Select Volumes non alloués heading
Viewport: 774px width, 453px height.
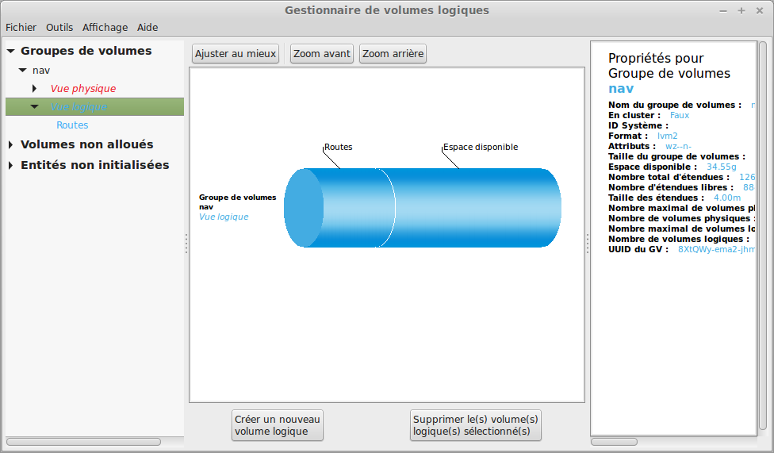pyautogui.click(x=87, y=144)
